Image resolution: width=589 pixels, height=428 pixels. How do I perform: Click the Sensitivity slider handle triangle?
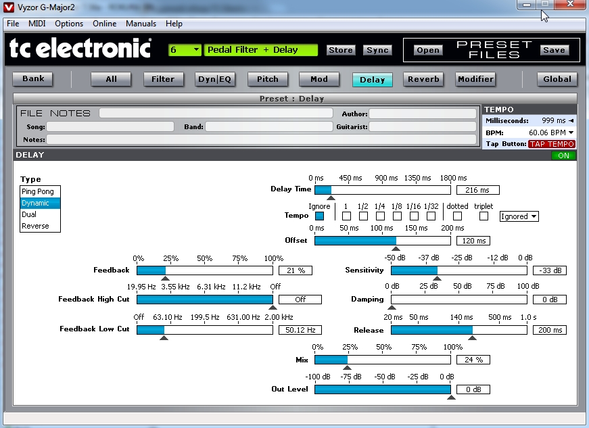pos(437,278)
